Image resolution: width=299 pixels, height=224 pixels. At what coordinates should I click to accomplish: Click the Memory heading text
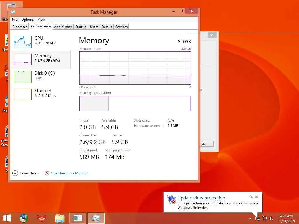point(94,40)
